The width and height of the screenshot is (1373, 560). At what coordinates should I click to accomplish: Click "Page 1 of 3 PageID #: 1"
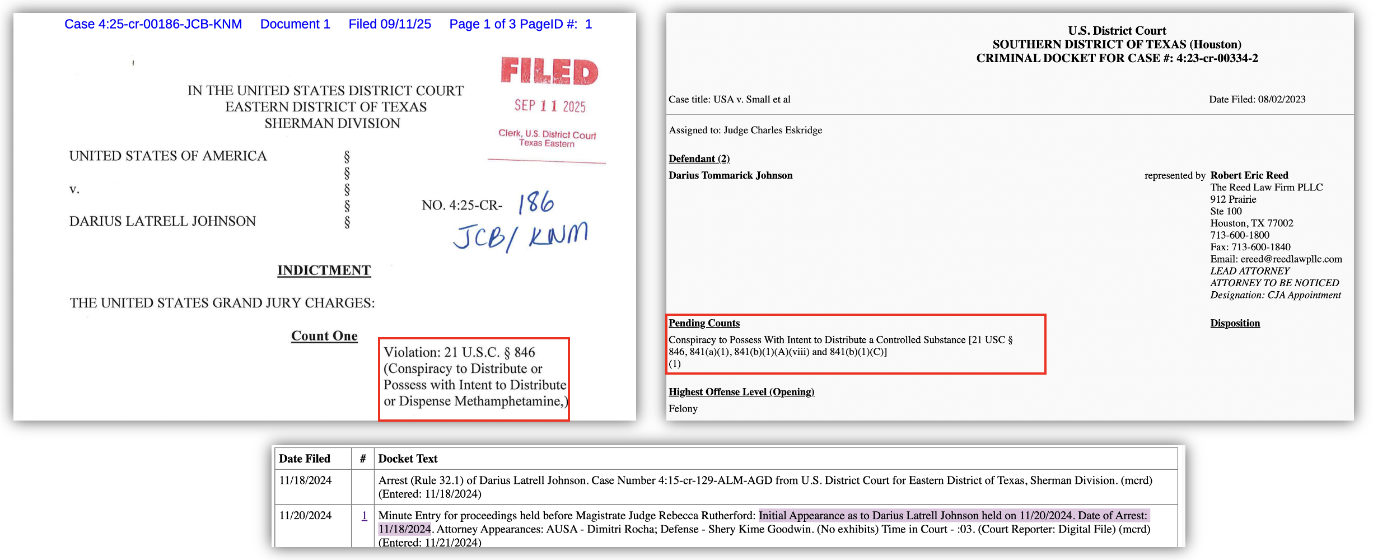click(520, 24)
